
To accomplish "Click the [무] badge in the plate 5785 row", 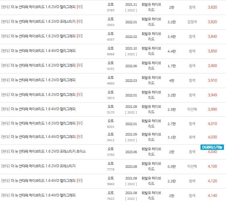I will tap(79, 7).
